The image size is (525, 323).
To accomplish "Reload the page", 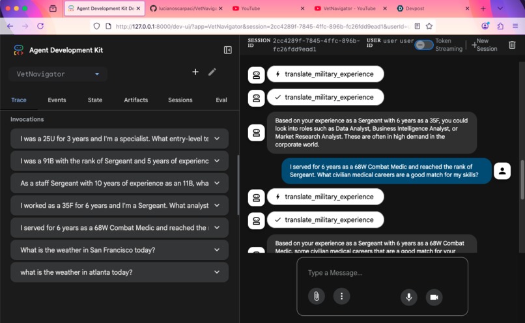I will pos(40,26).
